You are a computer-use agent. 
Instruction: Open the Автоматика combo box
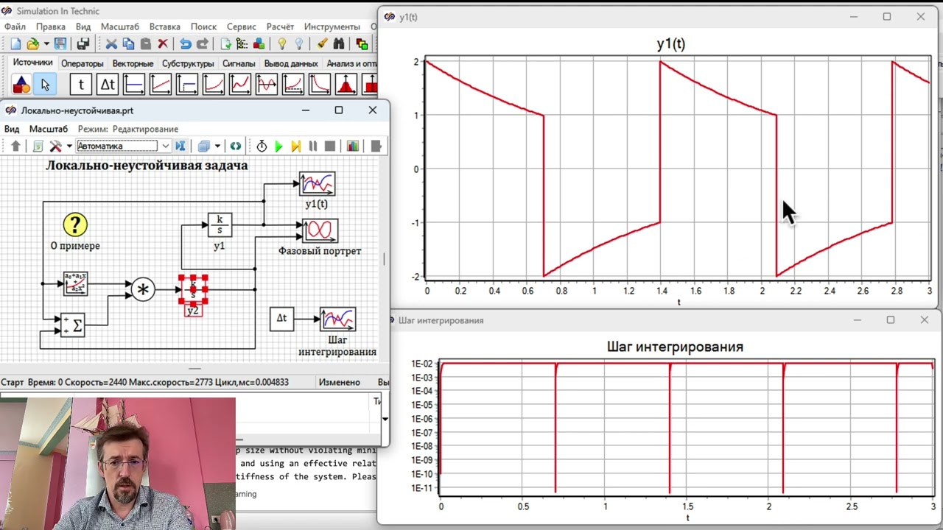(123, 146)
